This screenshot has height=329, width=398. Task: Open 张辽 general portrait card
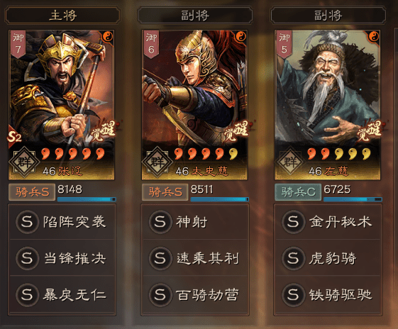click(62, 105)
